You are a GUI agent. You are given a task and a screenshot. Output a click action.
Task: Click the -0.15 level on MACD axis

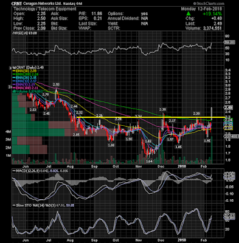click(229, 200)
